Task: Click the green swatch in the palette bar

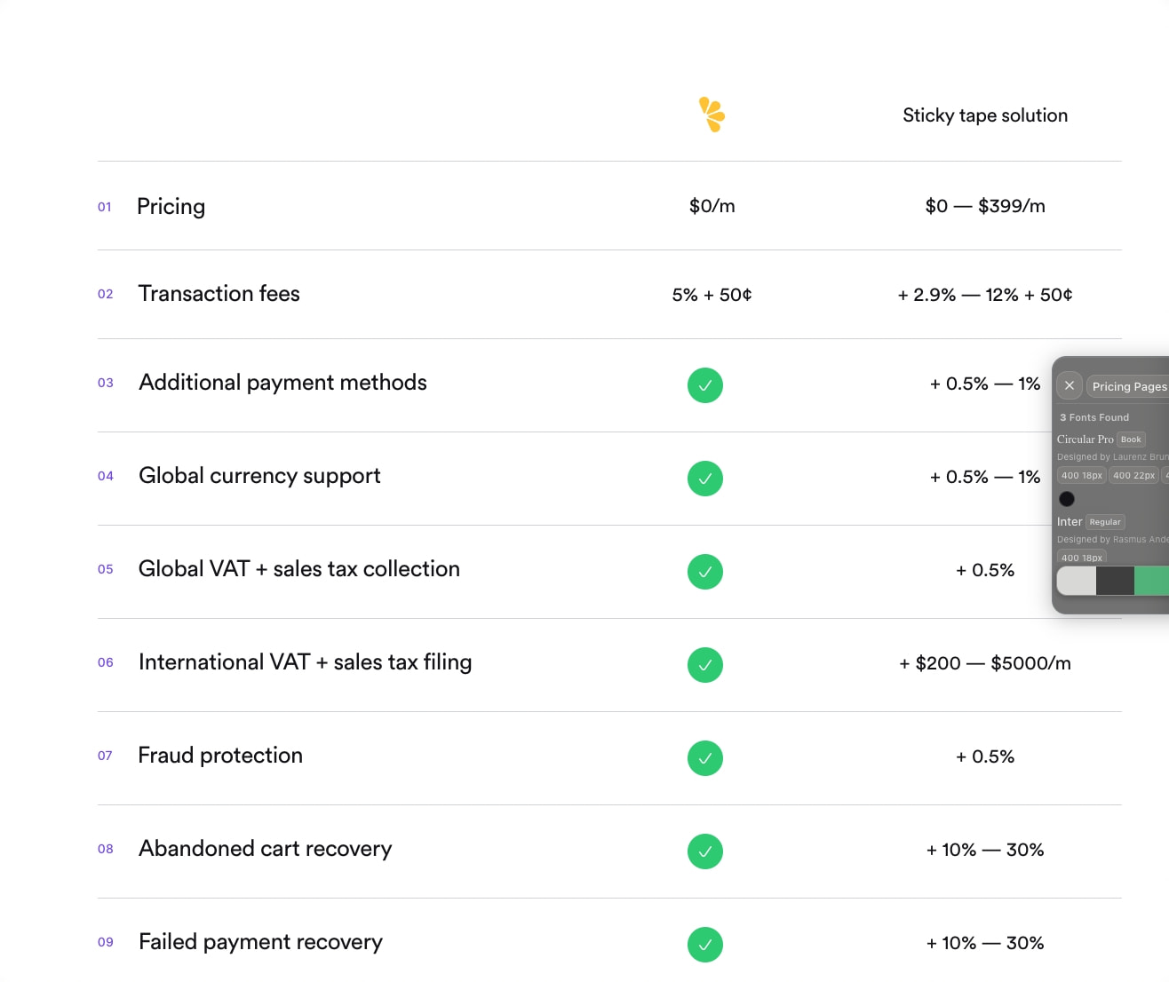Action: coord(1151,581)
